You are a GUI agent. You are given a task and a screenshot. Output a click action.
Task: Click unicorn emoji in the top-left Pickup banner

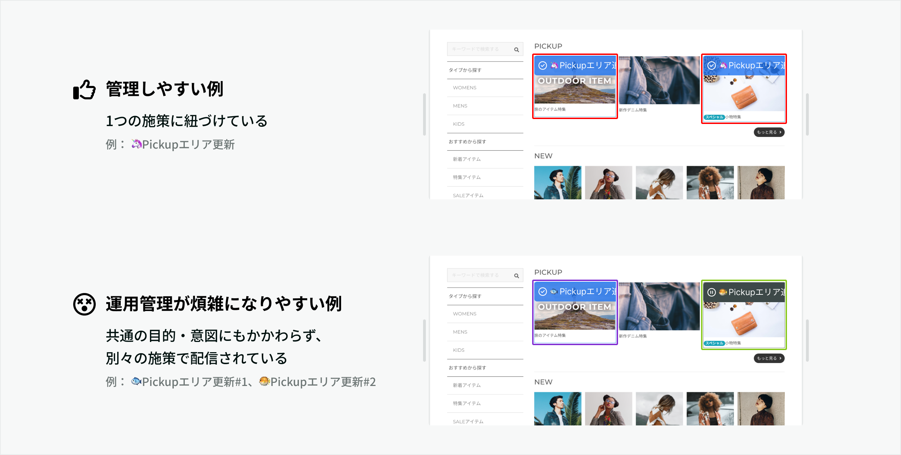pos(554,66)
